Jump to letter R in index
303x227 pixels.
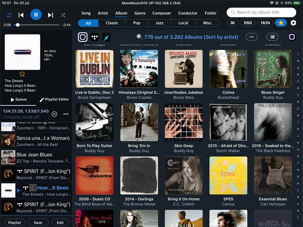tap(298, 177)
